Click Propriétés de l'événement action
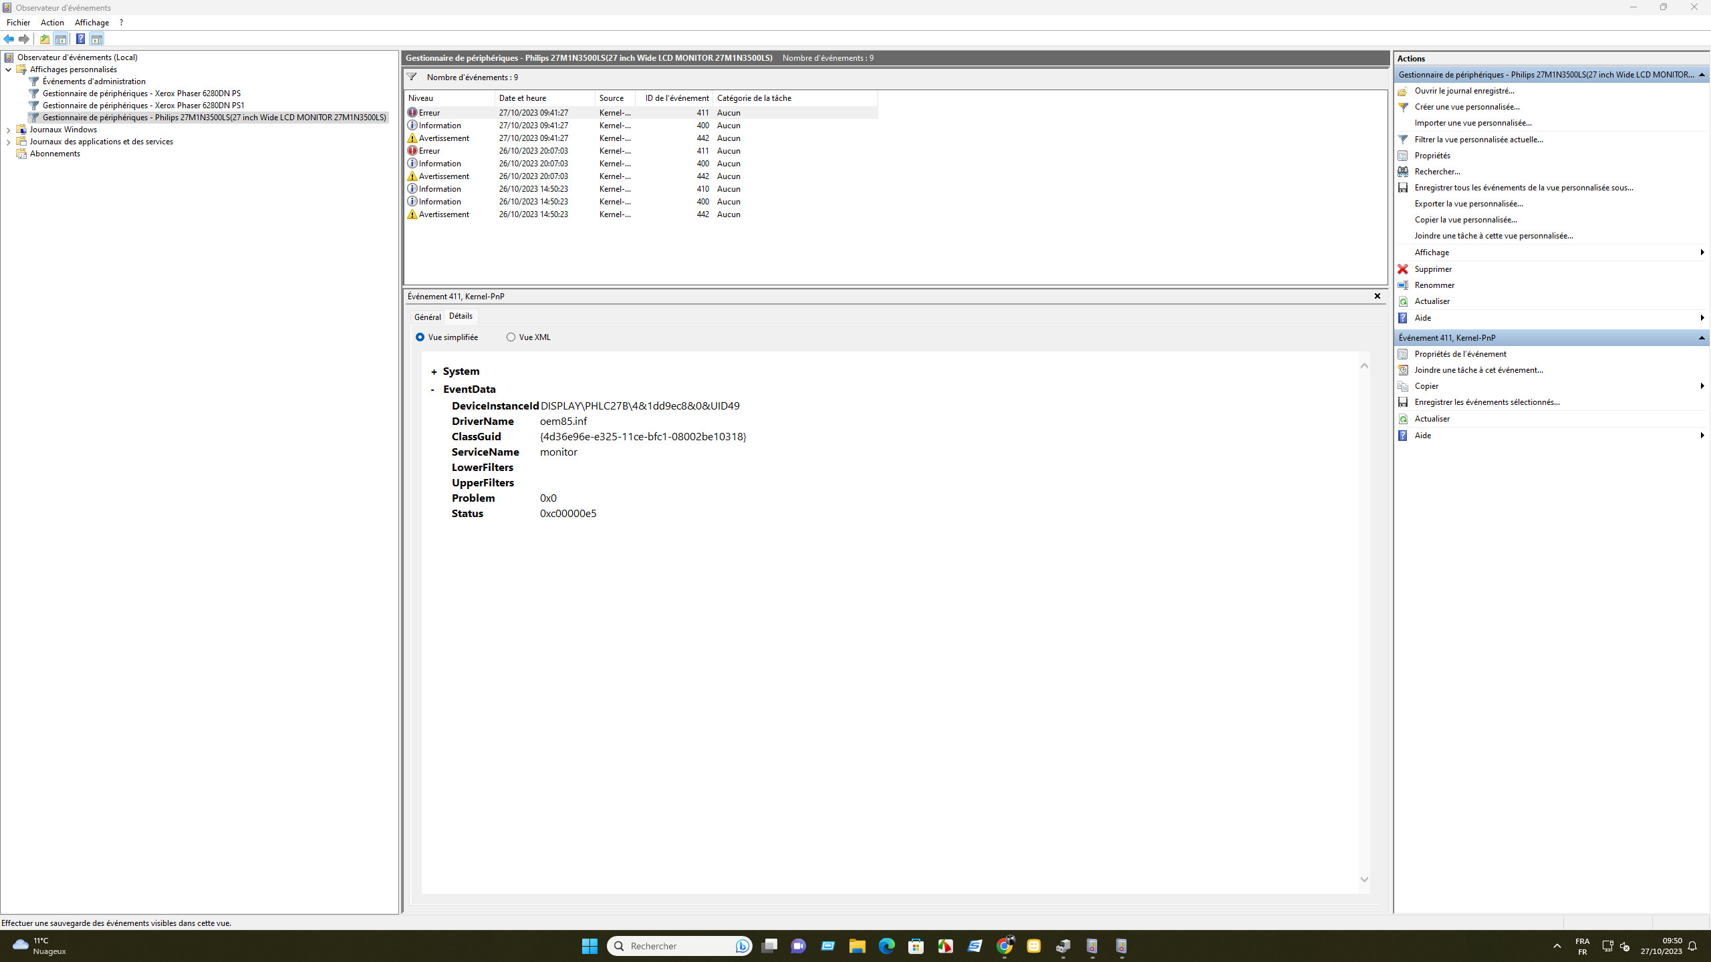The image size is (1711, 962). [x=1460, y=354]
